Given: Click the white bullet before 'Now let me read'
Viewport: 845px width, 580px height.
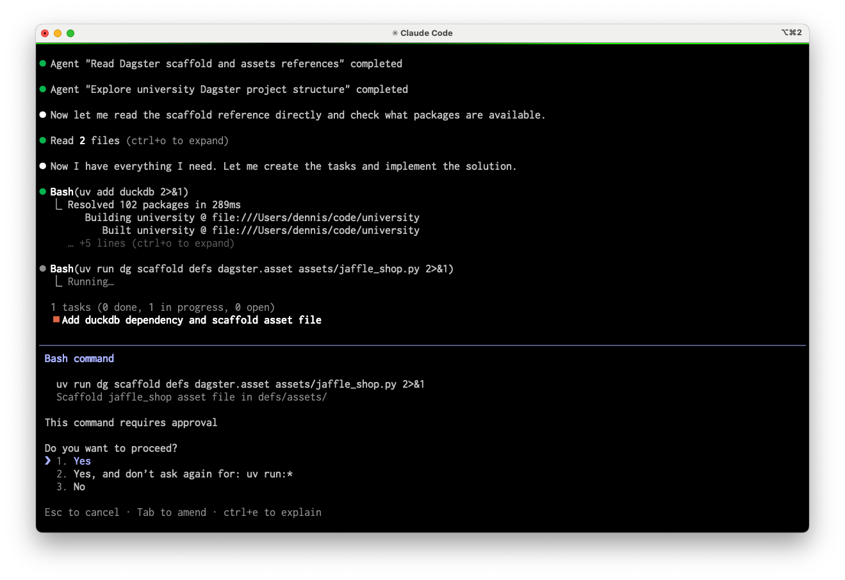Looking at the screenshot, I should [x=43, y=115].
